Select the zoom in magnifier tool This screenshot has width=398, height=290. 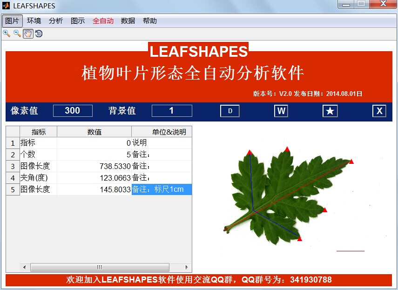(x=7, y=34)
